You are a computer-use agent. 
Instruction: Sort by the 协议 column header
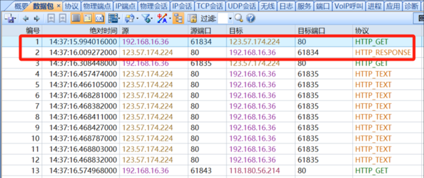[x=388, y=31]
